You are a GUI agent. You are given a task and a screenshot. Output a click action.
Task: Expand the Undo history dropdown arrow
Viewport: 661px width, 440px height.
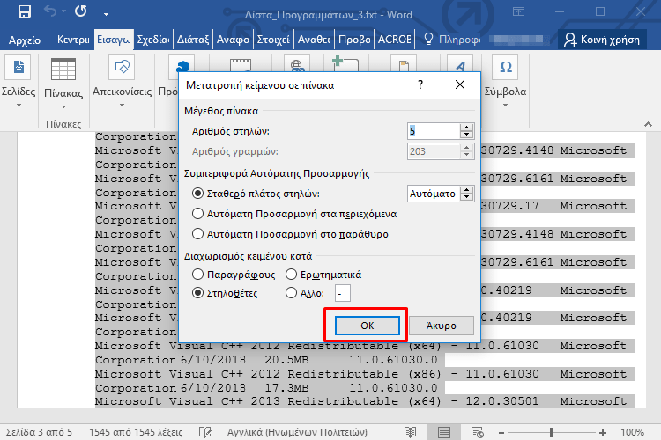(x=64, y=11)
